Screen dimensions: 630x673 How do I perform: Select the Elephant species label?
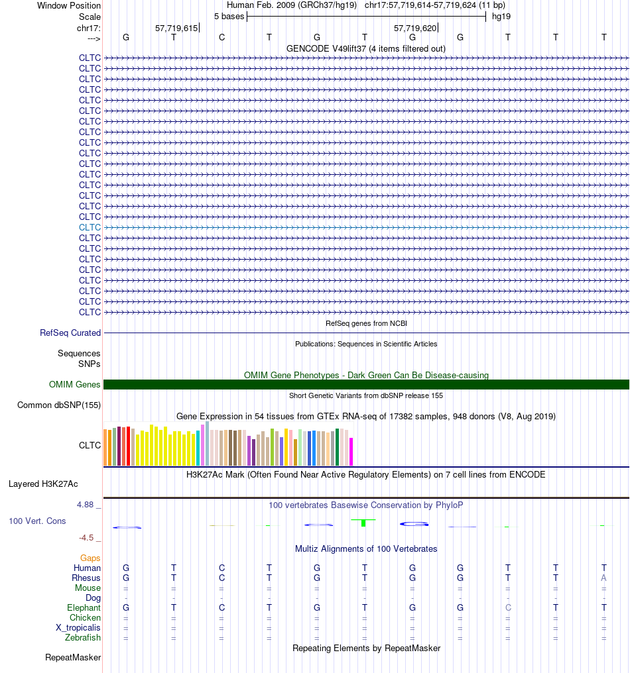[x=84, y=608]
